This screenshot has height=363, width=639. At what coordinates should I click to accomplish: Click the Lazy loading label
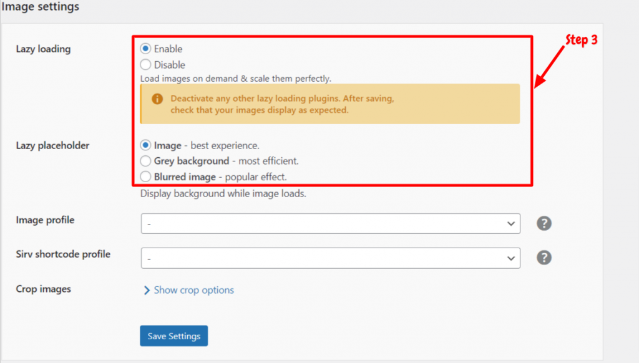[x=43, y=49]
